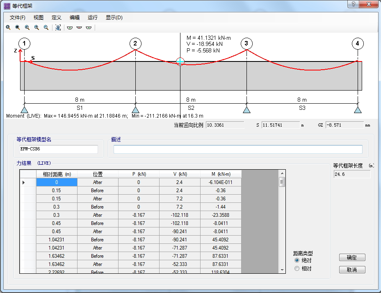Click the 位置 column header

(x=98, y=174)
